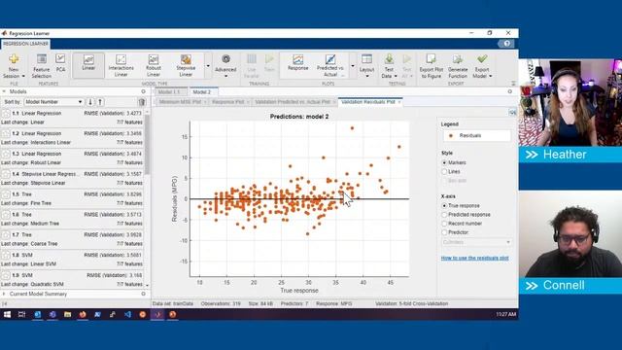
Task: Open Task View on the taskbar
Action: pyautogui.click(x=21, y=314)
